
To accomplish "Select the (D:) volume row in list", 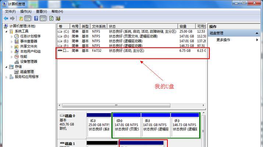I will pos(132,36).
